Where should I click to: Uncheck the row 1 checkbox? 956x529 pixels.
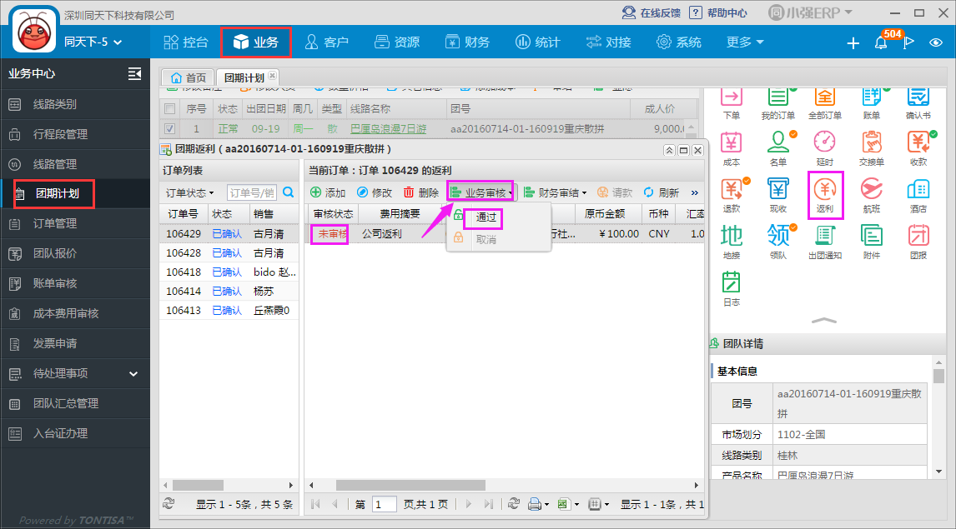[x=169, y=128]
